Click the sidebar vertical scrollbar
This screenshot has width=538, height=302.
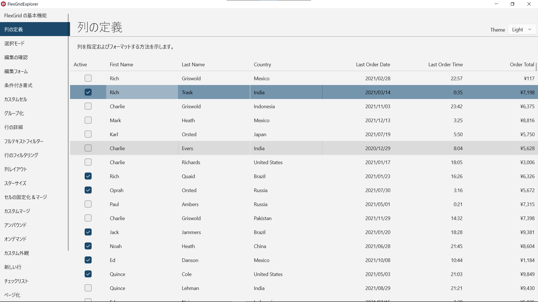(68, 132)
